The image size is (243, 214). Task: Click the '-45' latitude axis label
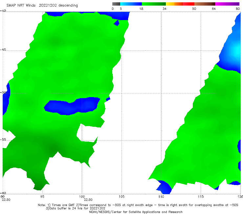pos(3,50)
